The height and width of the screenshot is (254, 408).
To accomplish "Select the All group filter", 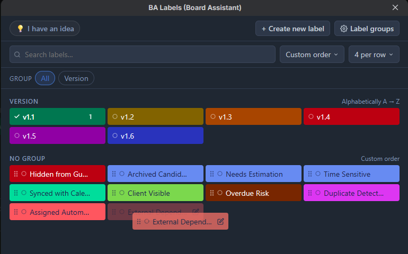I will point(45,78).
